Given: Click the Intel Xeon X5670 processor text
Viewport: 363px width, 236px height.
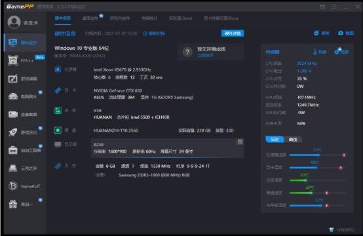Looking at the screenshot, I should click(x=123, y=69).
